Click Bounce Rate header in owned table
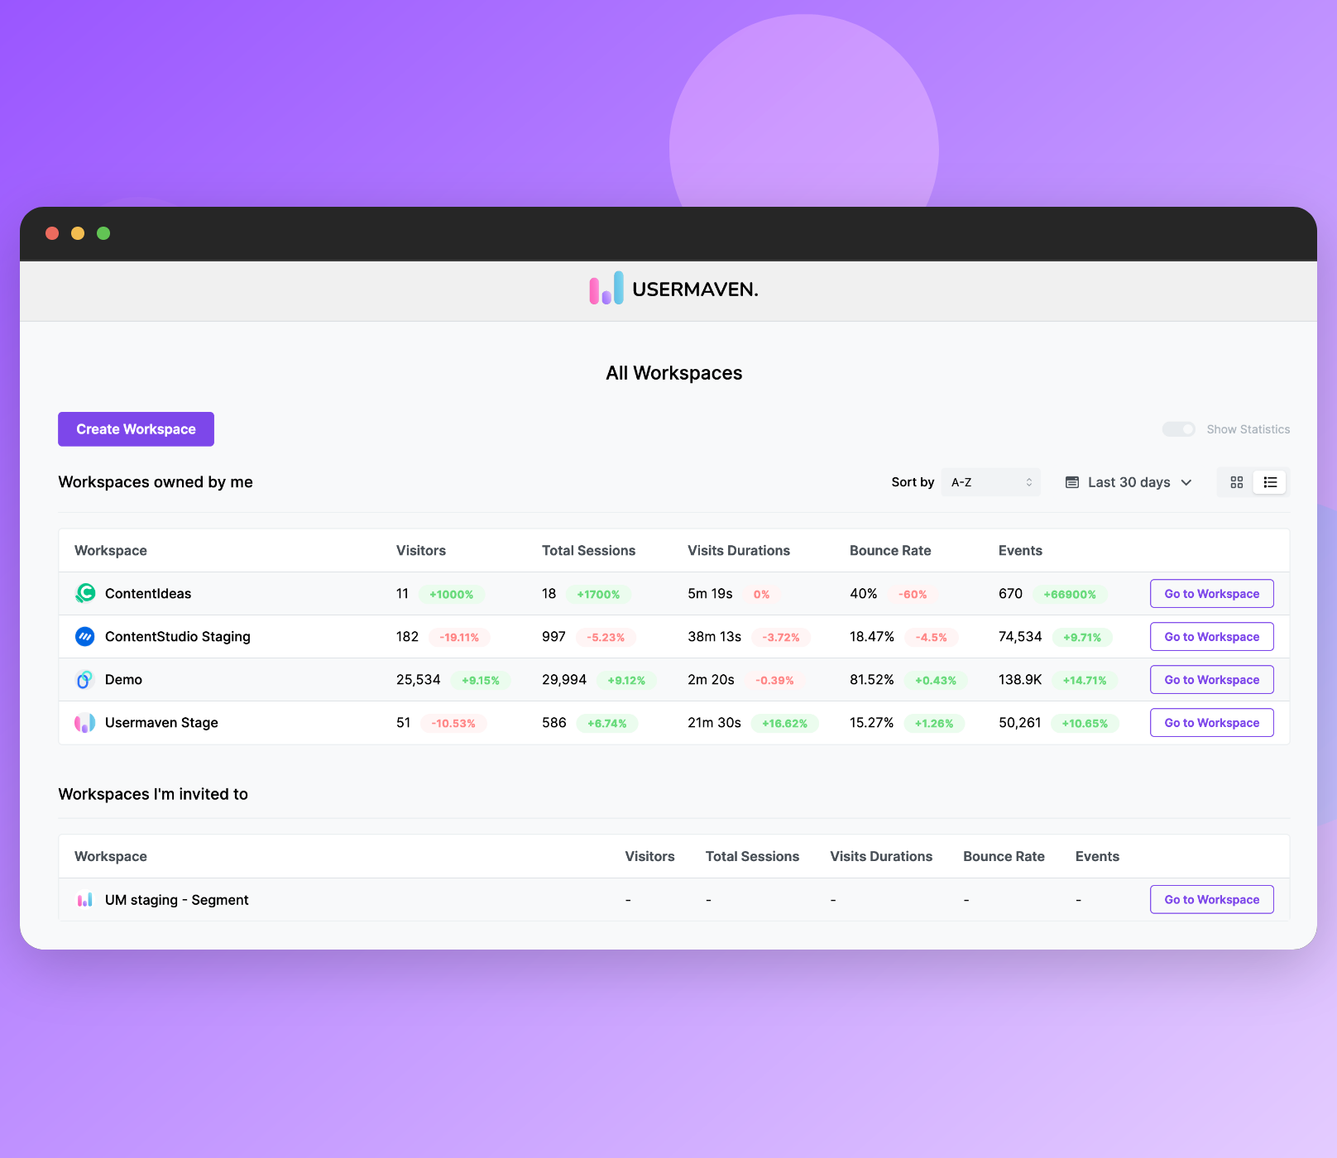The image size is (1337, 1158). point(890,550)
